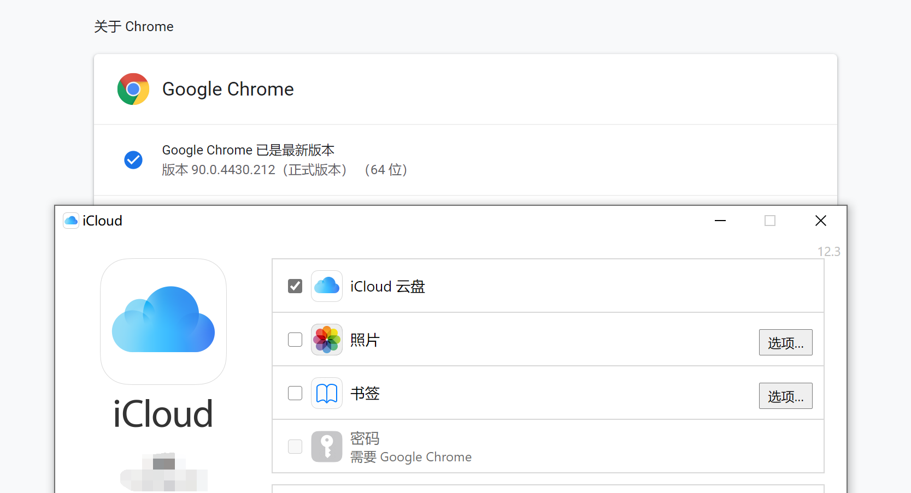
Task: Enable the 照片 checkbox
Action: 295,340
